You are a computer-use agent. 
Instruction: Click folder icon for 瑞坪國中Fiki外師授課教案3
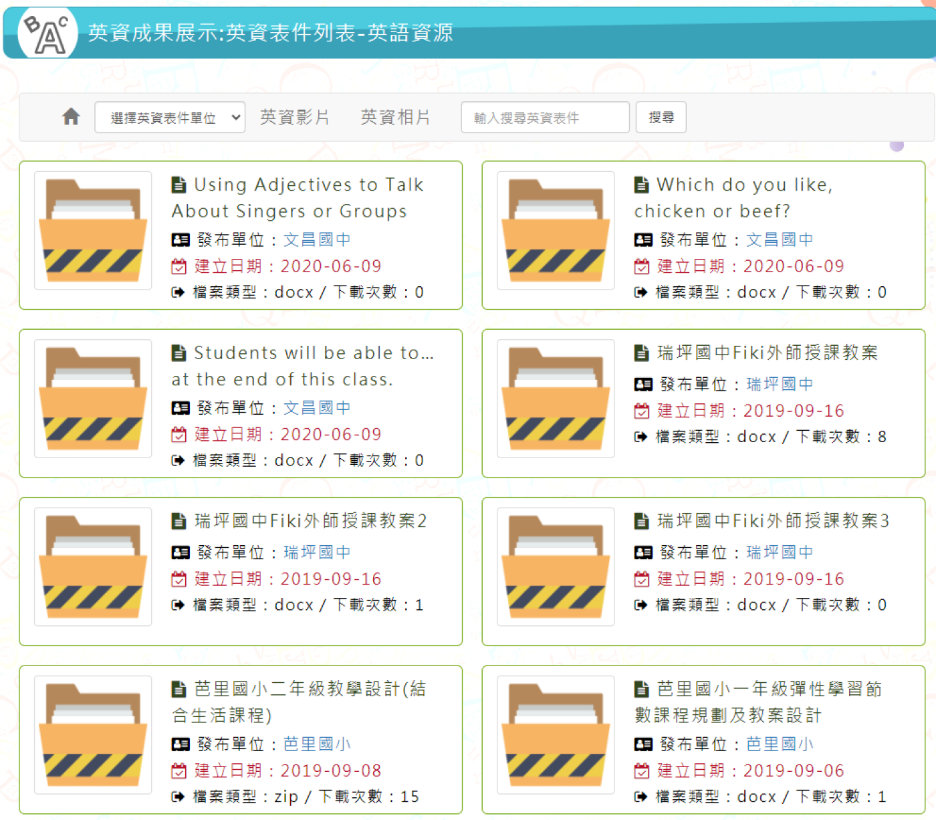point(556,567)
